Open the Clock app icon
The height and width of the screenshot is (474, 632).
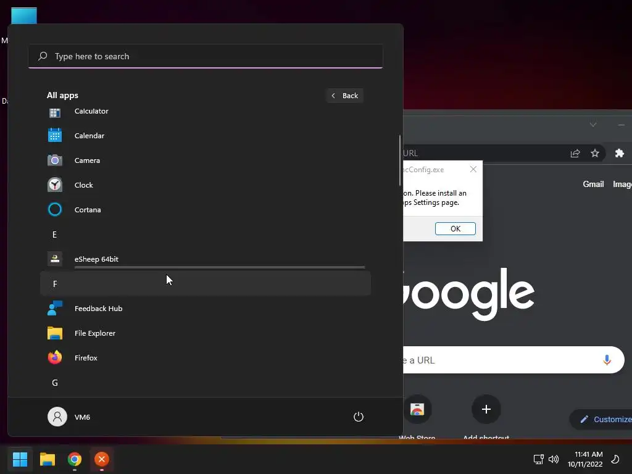point(55,185)
